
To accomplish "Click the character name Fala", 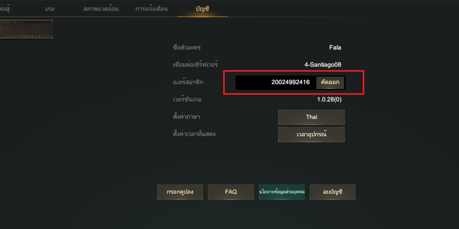I will click(x=335, y=48).
